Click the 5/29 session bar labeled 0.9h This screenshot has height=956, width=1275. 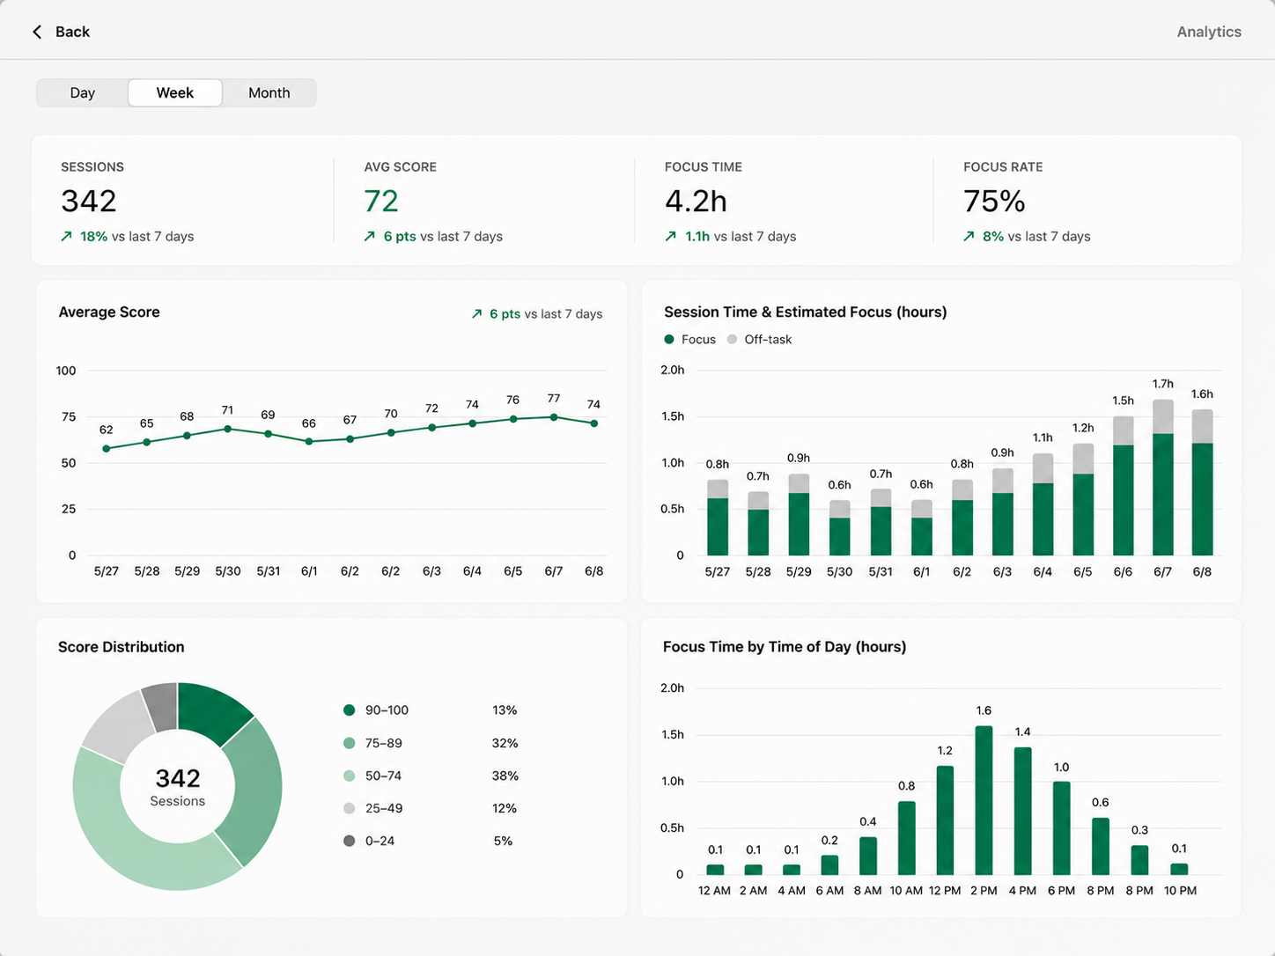click(x=799, y=515)
